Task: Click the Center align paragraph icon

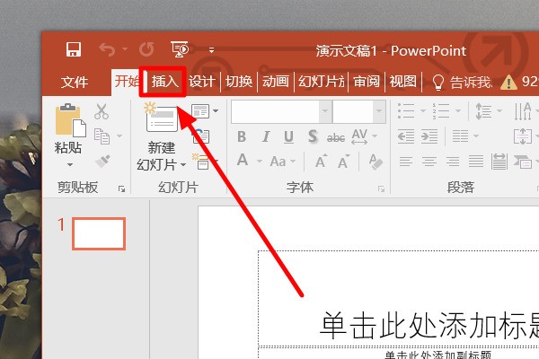Action: tap(429, 162)
